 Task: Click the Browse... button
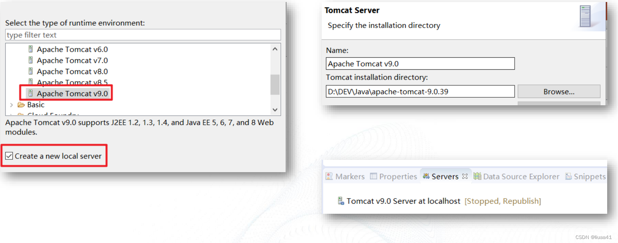(x=559, y=92)
